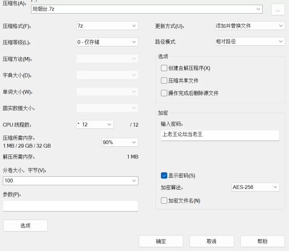Click the disabled 压缩方法(M) dropdown
289x251 pixels.
107,58
